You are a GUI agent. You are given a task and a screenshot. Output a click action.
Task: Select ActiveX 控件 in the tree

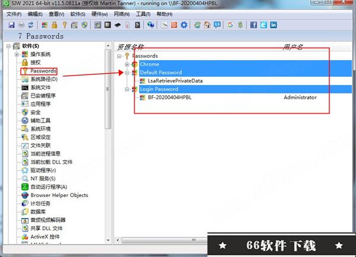pyautogui.click(x=45, y=237)
